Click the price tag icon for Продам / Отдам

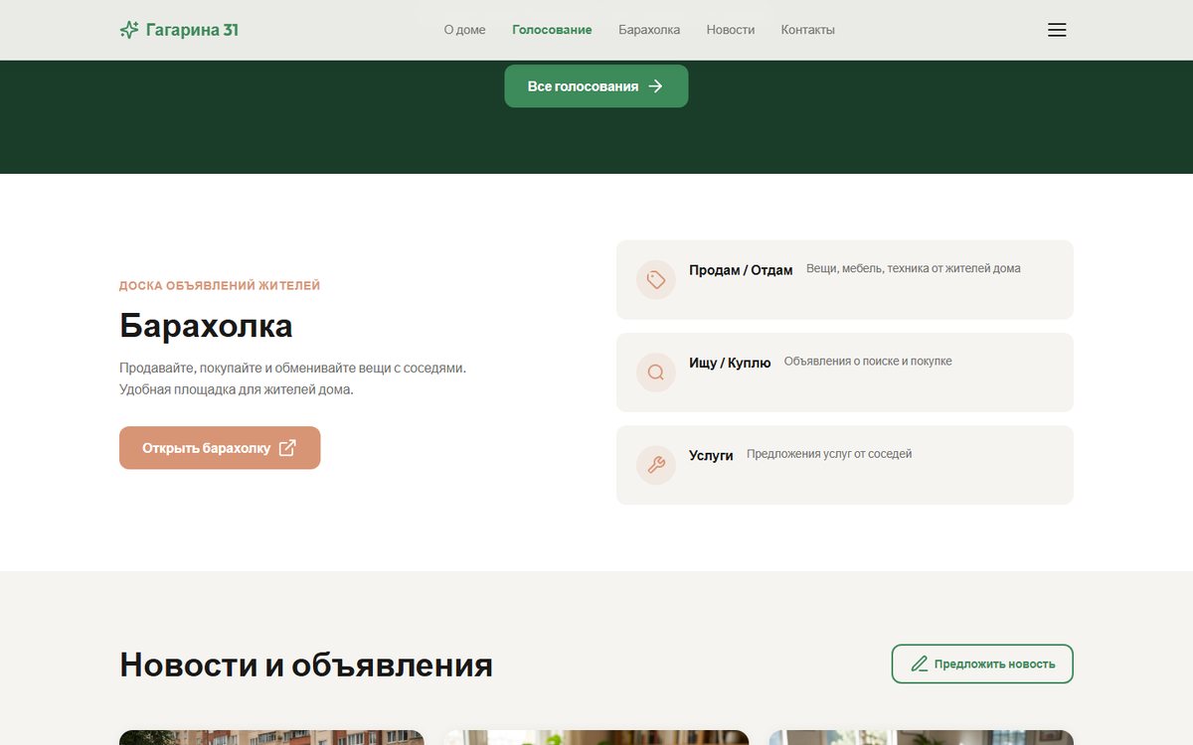tap(656, 280)
